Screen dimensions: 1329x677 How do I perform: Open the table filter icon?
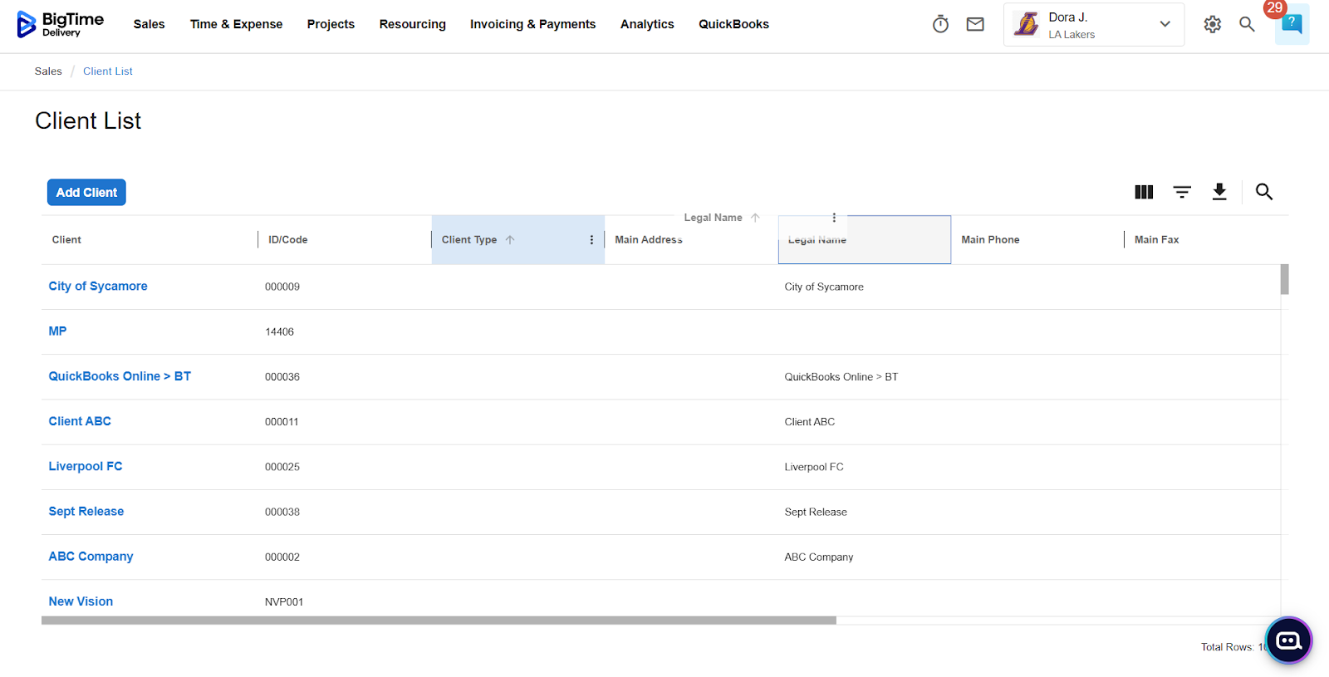click(x=1182, y=192)
